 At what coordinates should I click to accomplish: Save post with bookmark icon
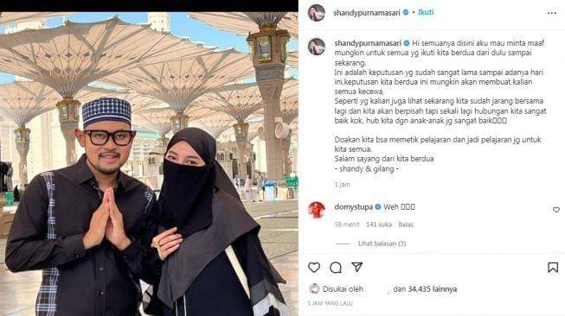(553, 268)
